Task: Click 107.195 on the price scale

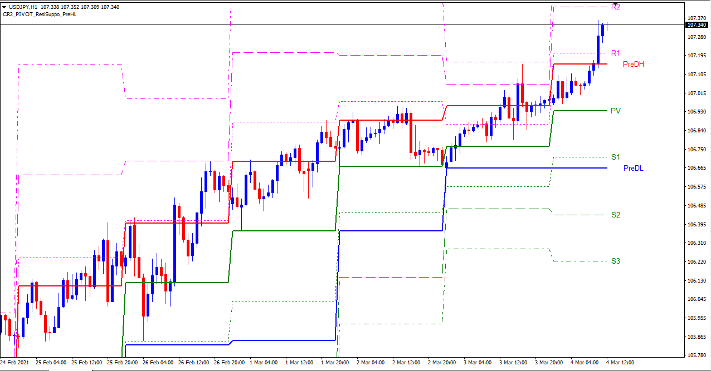Action: coord(697,56)
